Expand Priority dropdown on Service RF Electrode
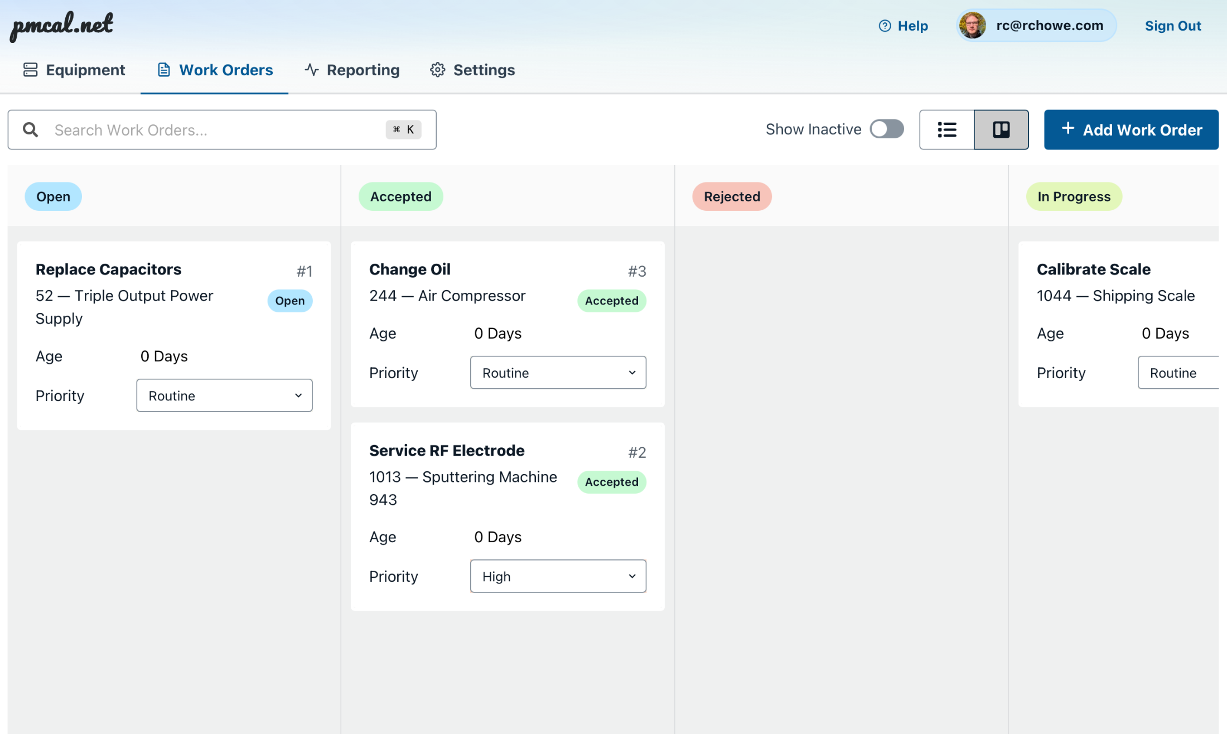The width and height of the screenshot is (1227, 734). 558,576
